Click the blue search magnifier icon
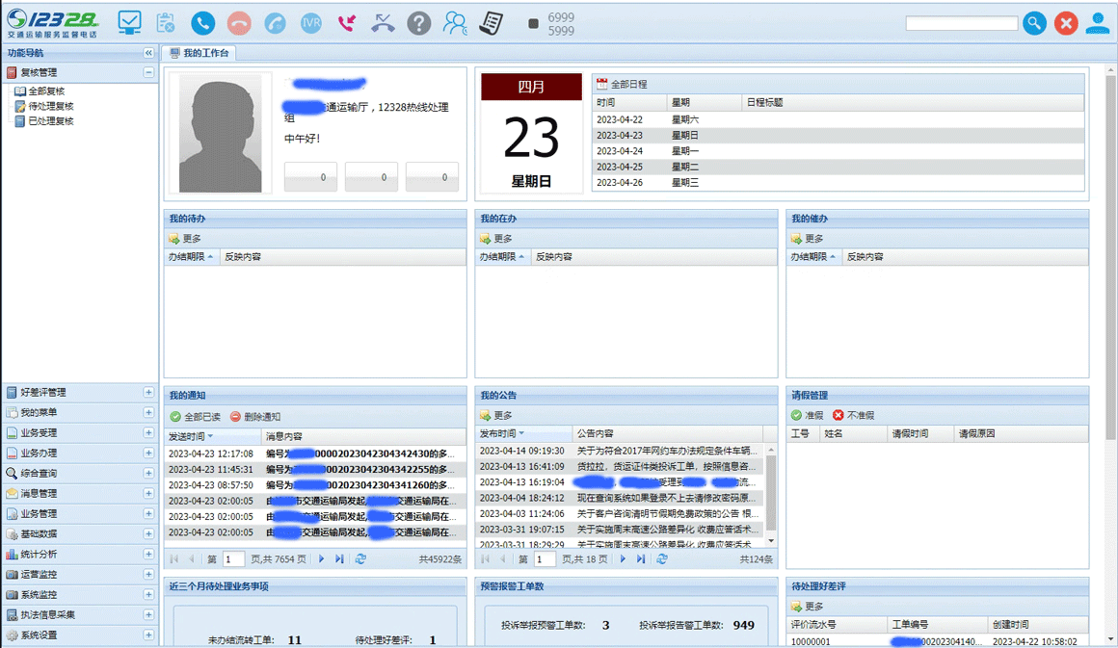This screenshot has width=1118, height=648. (1034, 23)
